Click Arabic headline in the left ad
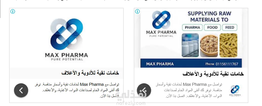 (x=90, y=73)
